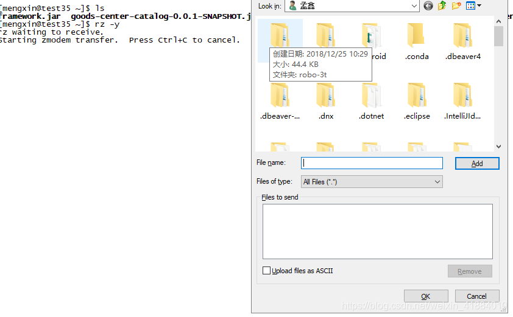Viewport: 513px width, 317px height.
Task: Click the Cancel button
Action: (x=477, y=296)
